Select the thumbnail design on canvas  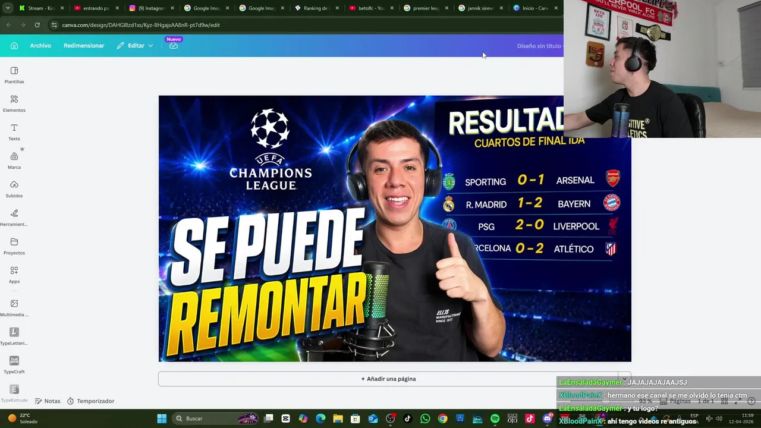point(395,228)
